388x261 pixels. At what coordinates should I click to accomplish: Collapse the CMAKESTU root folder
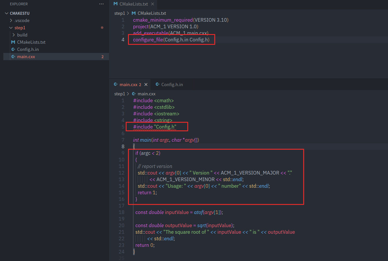click(x=7, y=13)
